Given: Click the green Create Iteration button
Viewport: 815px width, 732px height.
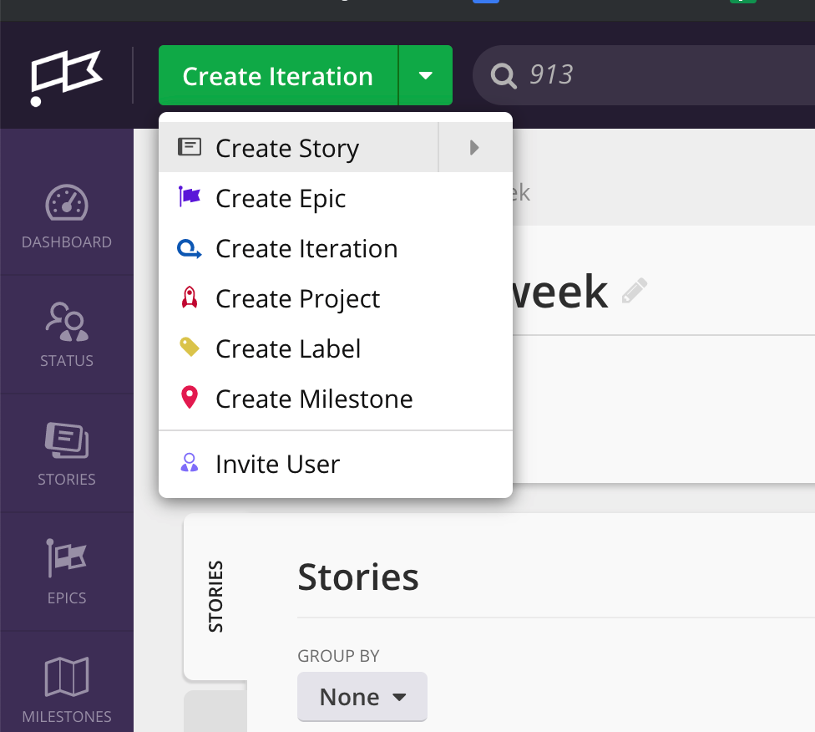Looking at the screenshot, I should 278,75.
